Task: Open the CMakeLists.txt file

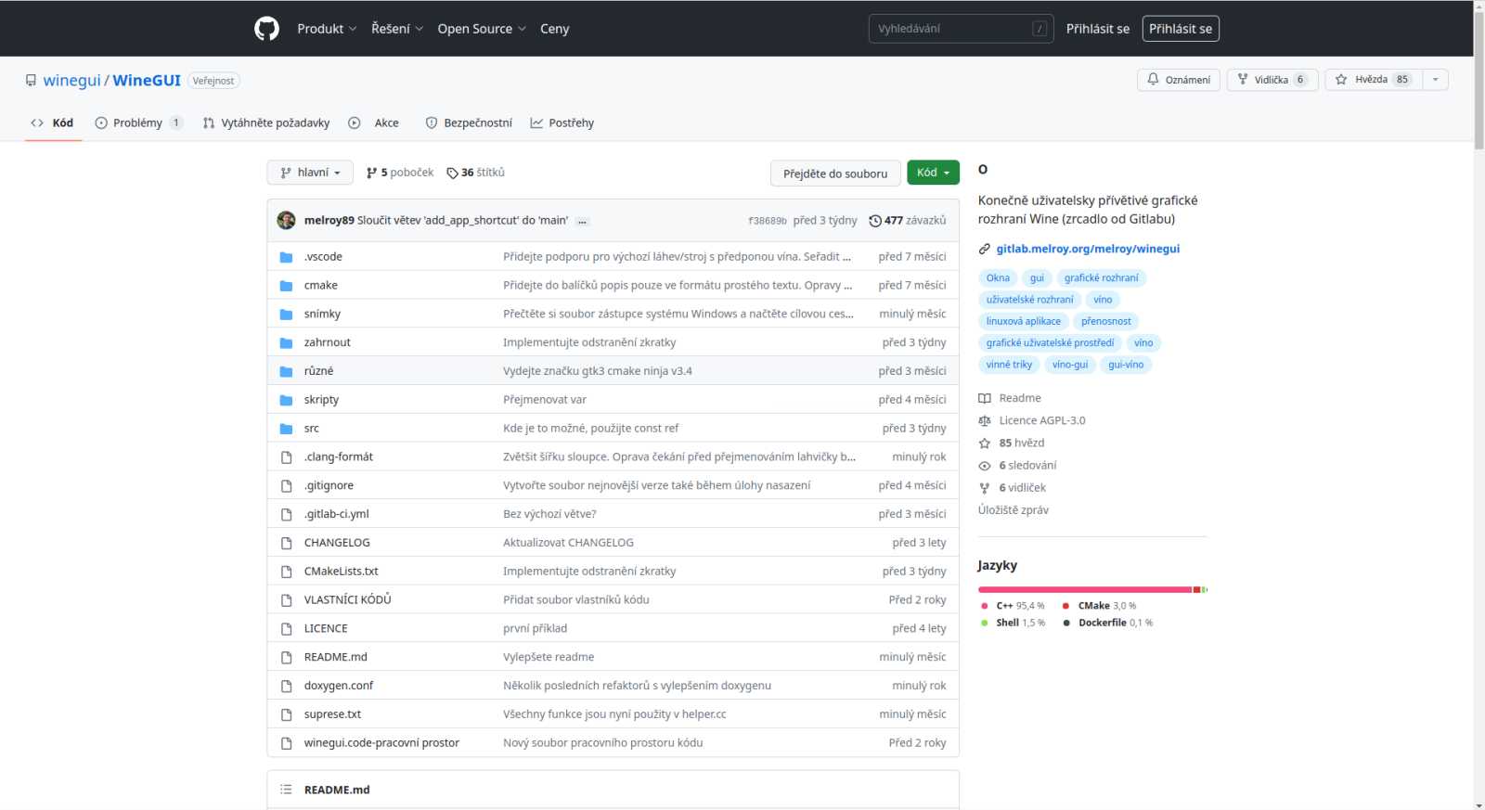Action: click(x=341, y=572)
